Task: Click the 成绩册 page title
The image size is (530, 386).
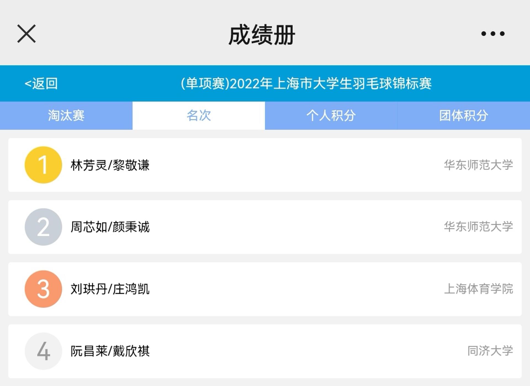Action: pos(262,35)
